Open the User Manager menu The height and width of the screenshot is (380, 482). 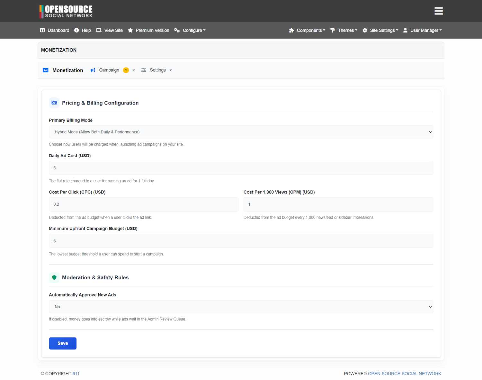pos(423,30)
